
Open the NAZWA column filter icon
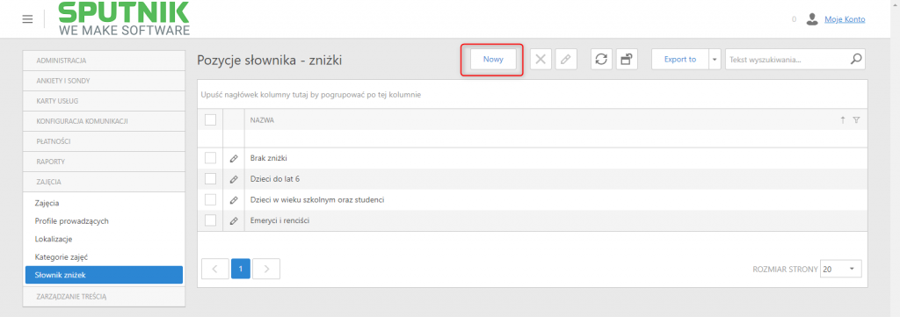(856, 120)
